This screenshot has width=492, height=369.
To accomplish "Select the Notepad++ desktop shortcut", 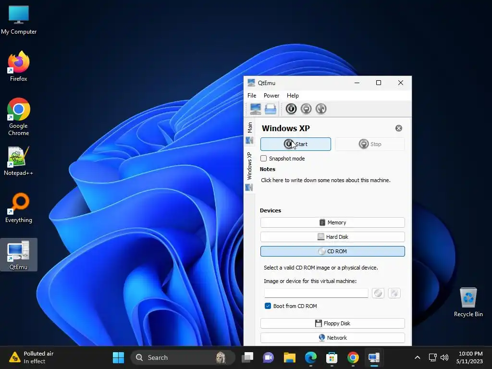I will click(19, 160).
